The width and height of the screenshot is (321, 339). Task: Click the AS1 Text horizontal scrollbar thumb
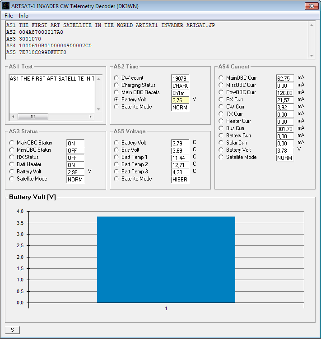(x=33, y=117)
